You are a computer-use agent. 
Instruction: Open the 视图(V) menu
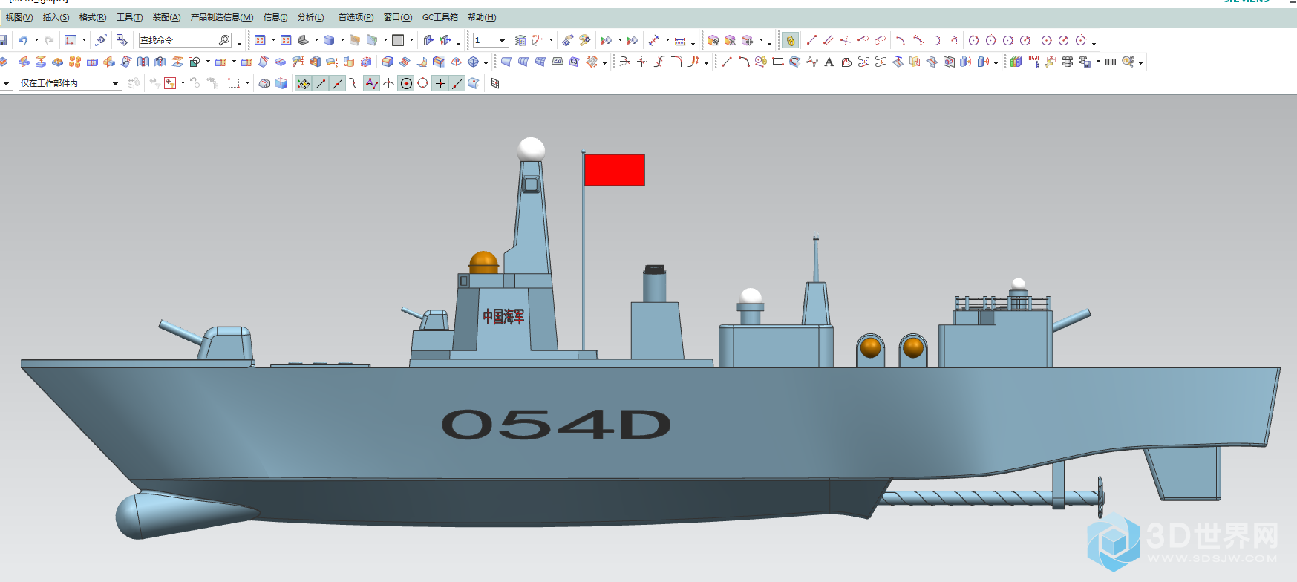coord(19,17)
